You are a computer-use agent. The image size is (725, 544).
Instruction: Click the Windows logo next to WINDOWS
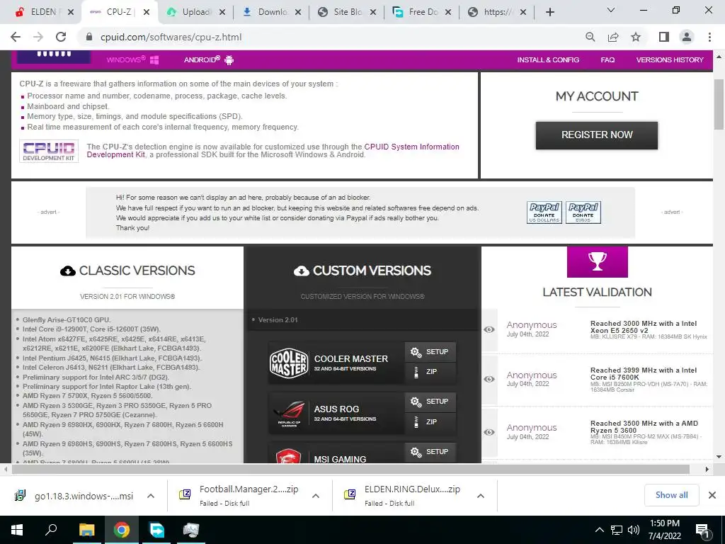coord(154,59)
